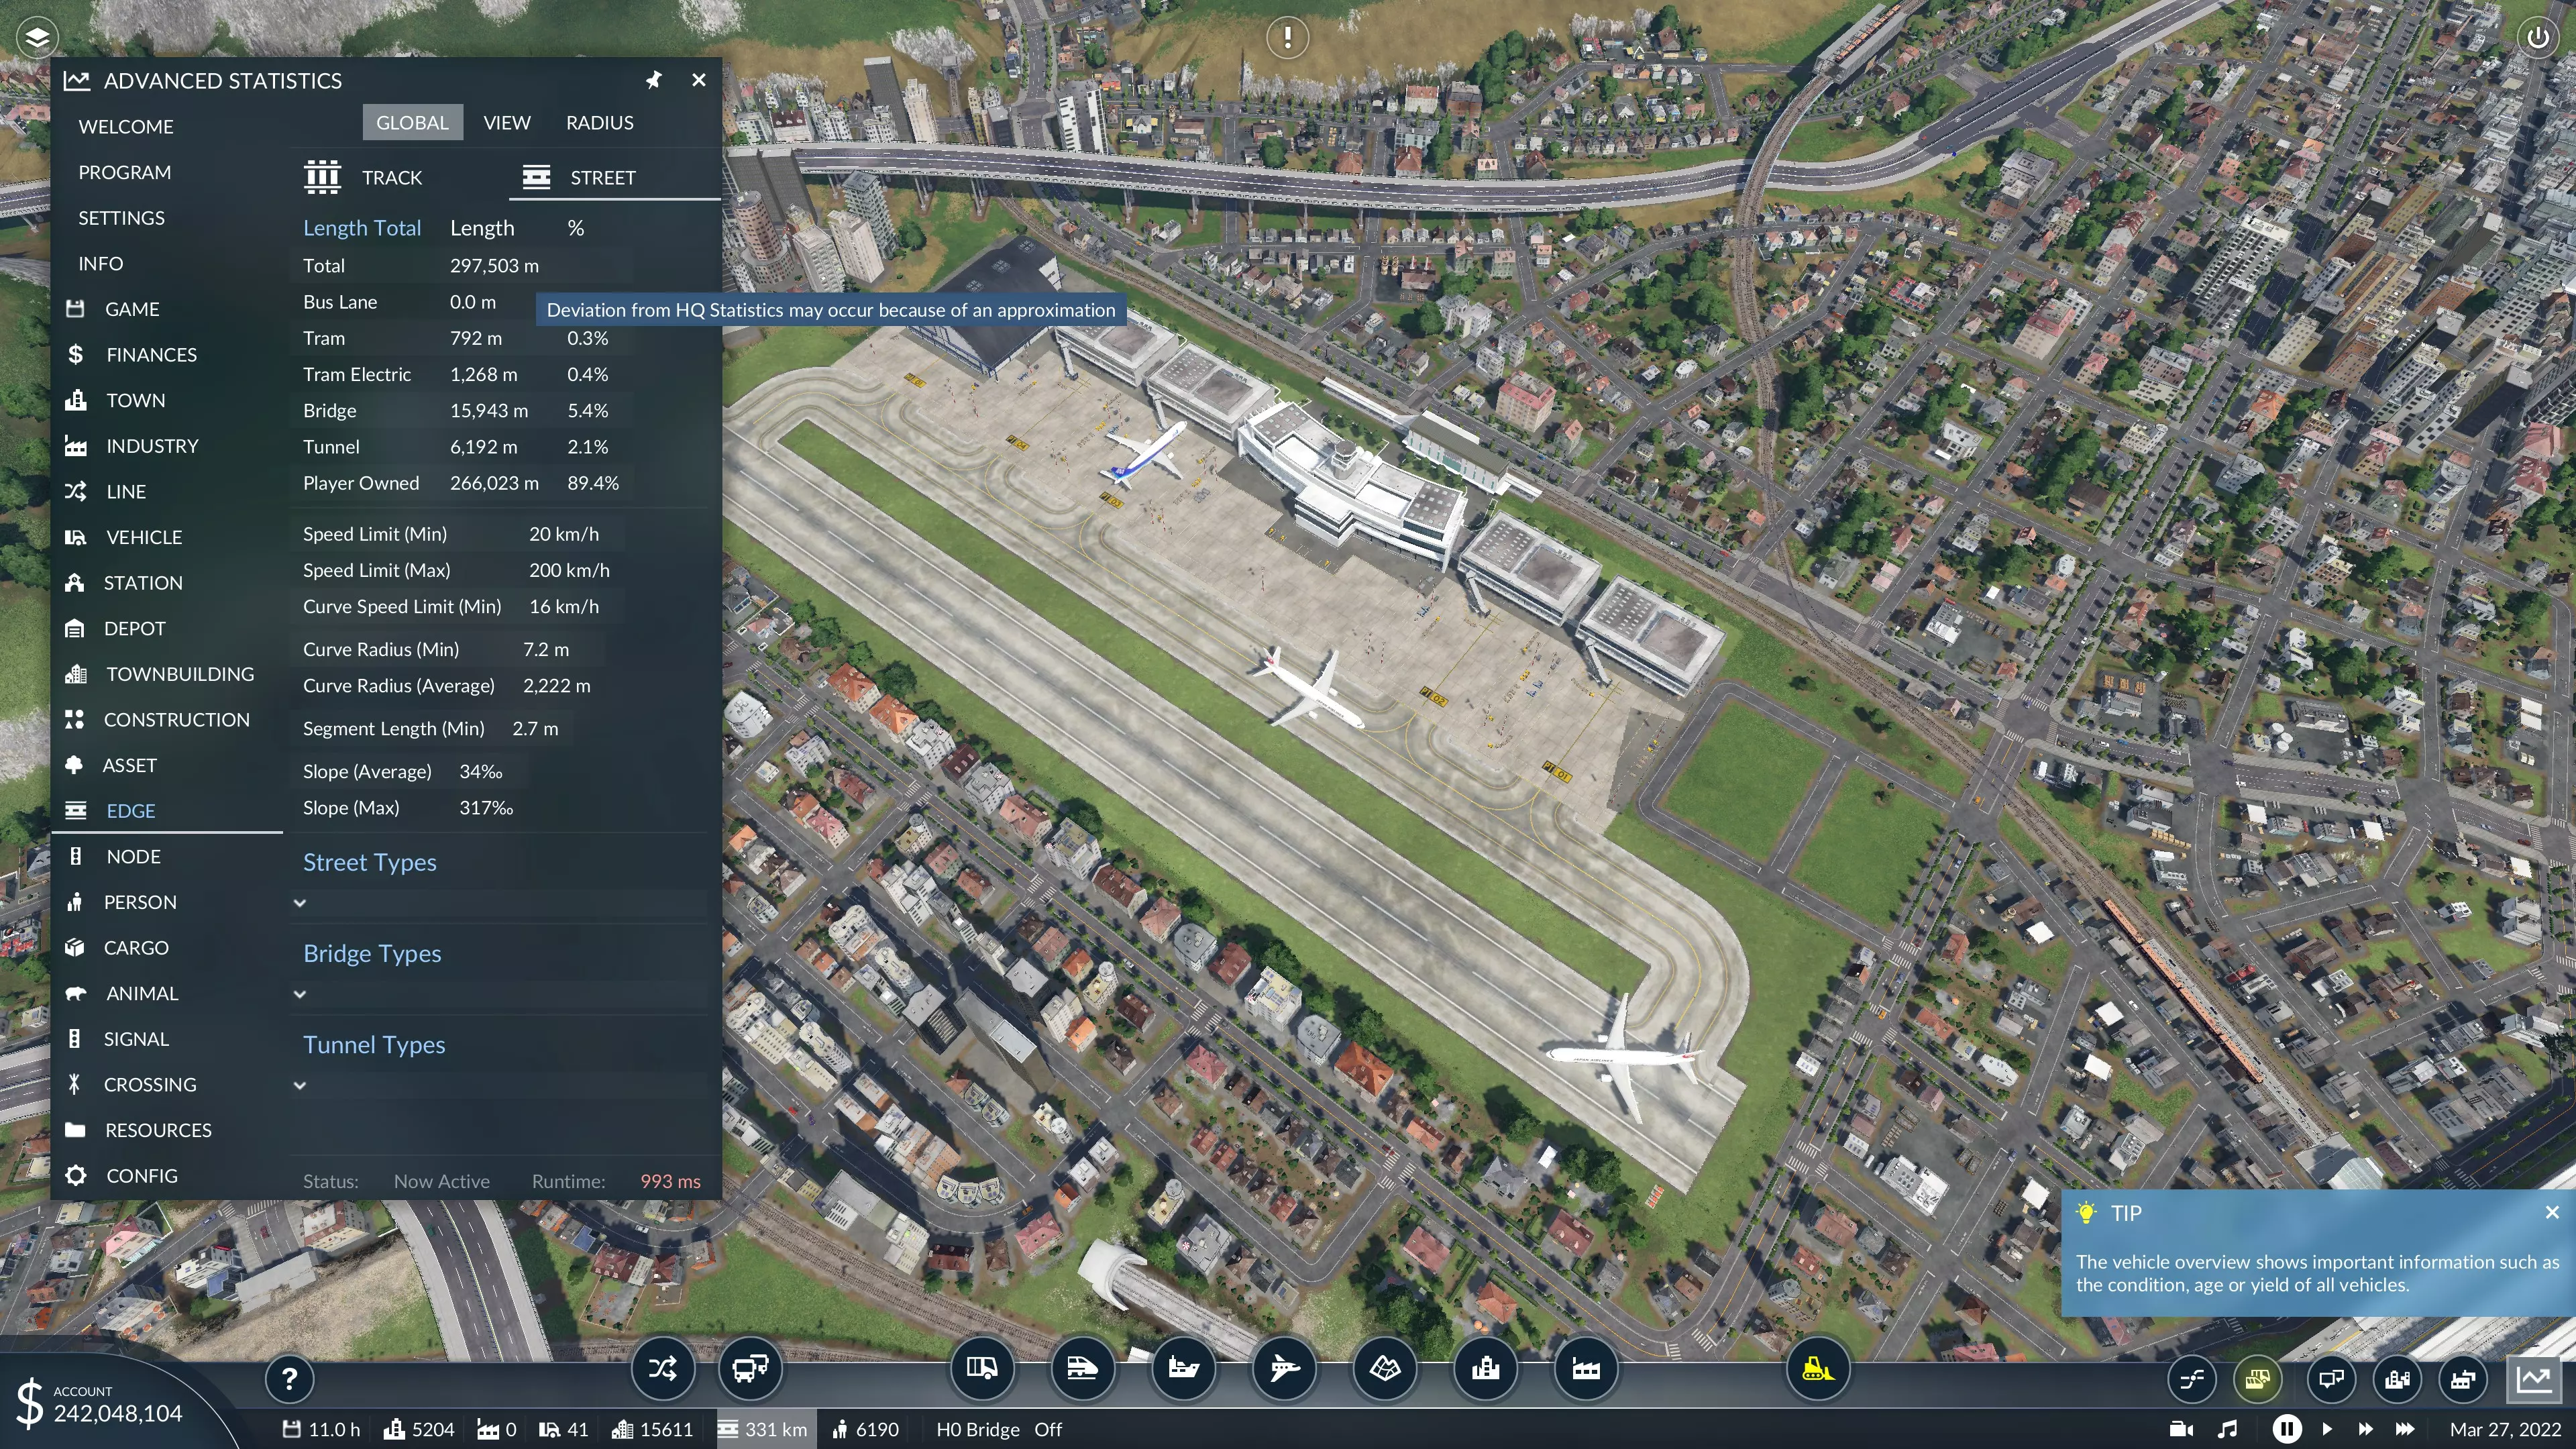Expand the Bridge Types section
2576x1449 pixels.
coord(299,994)
